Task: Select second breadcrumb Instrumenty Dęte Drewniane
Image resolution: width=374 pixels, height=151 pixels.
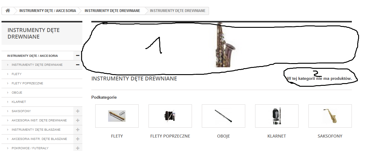Action: pos(112,11)
